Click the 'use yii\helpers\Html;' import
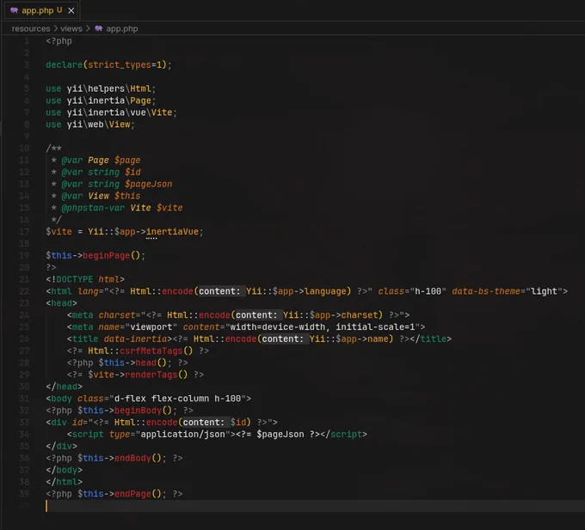Screen dimensions: 585x530 pos(101,88)
